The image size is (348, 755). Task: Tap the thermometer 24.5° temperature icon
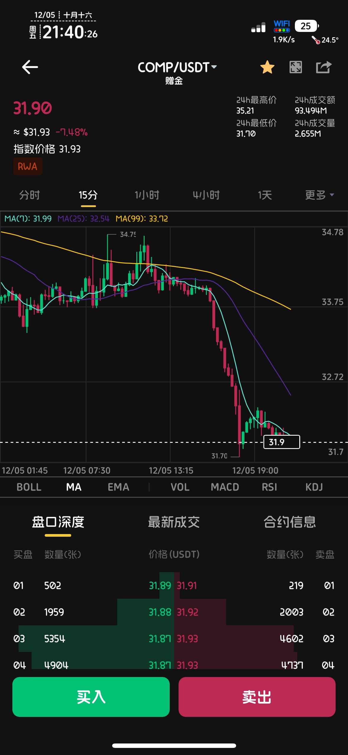click(x=325, y=40)
